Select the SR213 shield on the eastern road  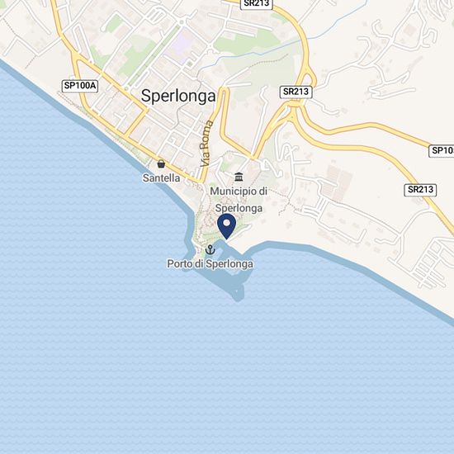(420, 190)
